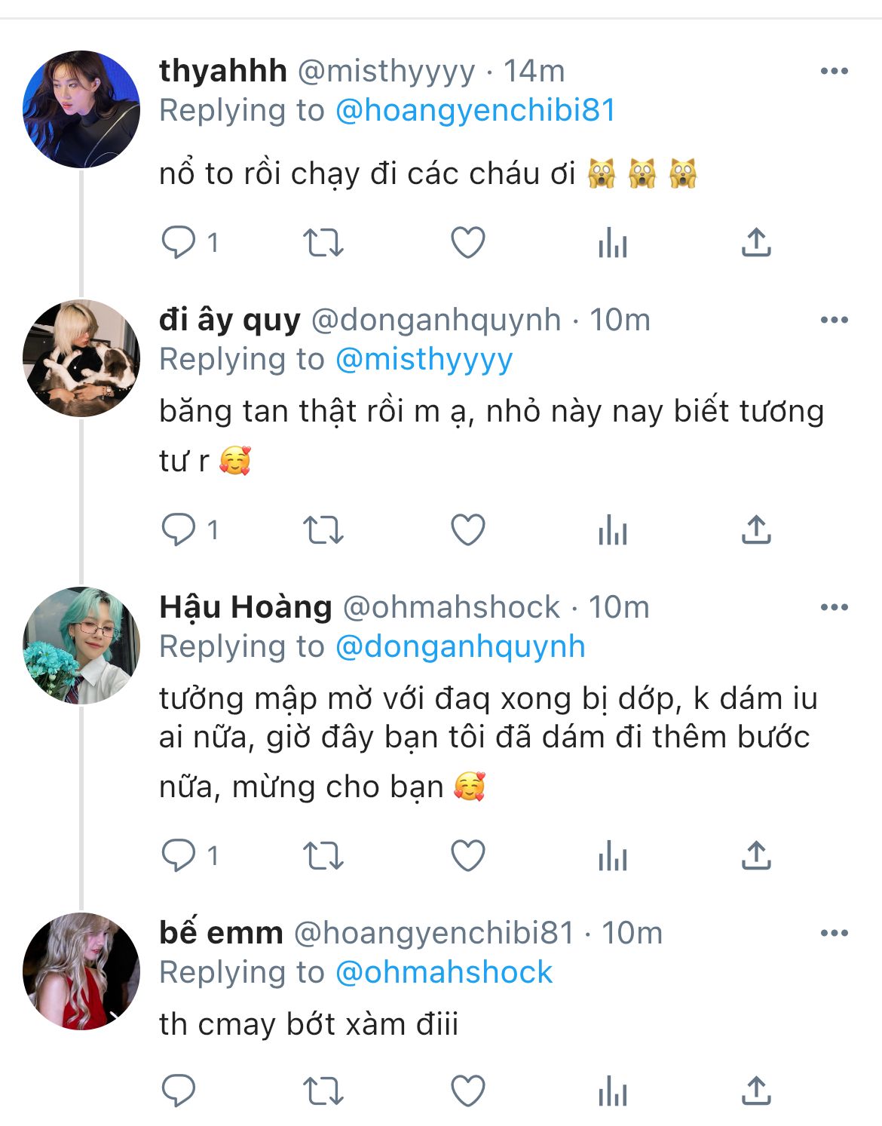Open the @misthyyyy mention link
882x1126 pixels.
[424, 360]
